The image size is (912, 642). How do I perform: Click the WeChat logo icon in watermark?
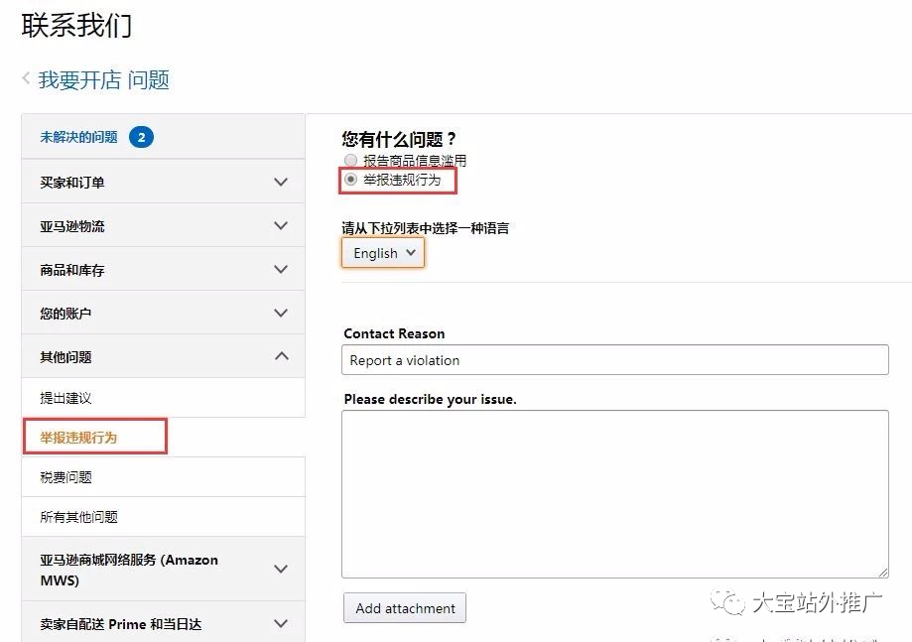(x=732, y=602)
